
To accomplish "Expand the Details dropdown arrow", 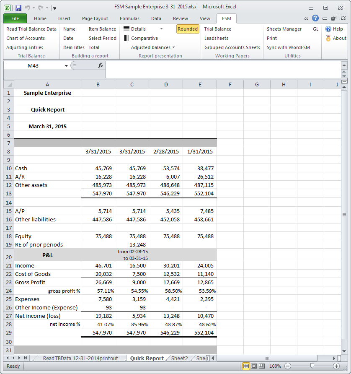I will (x=161, y=29).
